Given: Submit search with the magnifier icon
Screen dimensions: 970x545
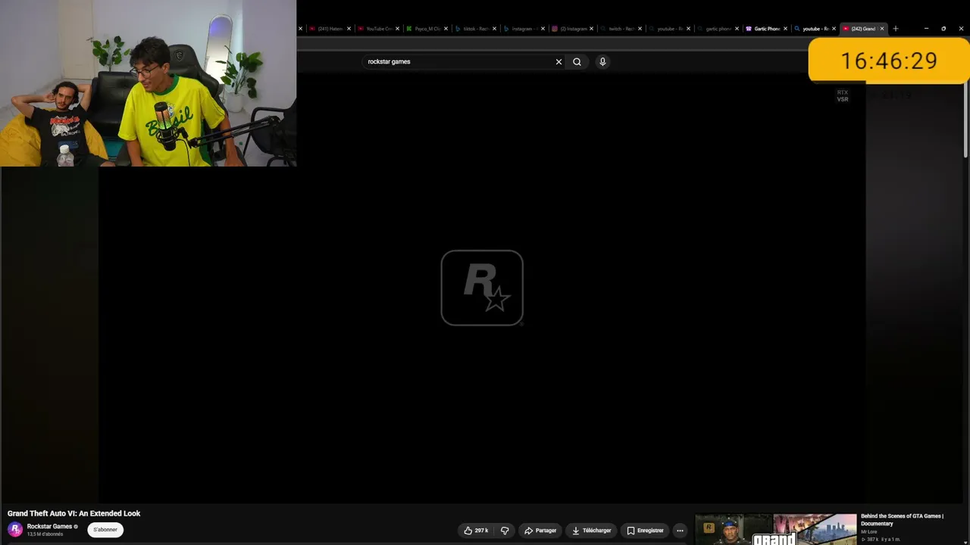Looking at the screenshot, I should pos(577,62).
